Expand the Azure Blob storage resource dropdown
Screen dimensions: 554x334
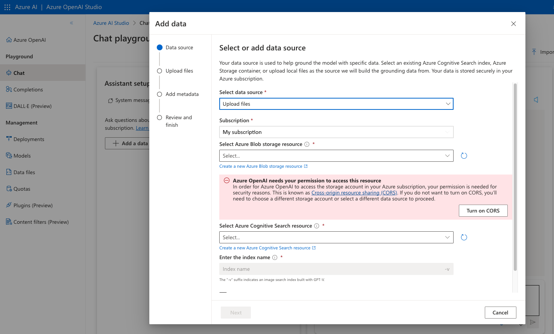(x=336, y=156)
